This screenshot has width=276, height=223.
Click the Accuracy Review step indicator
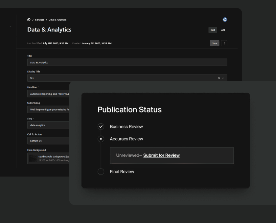101,139
